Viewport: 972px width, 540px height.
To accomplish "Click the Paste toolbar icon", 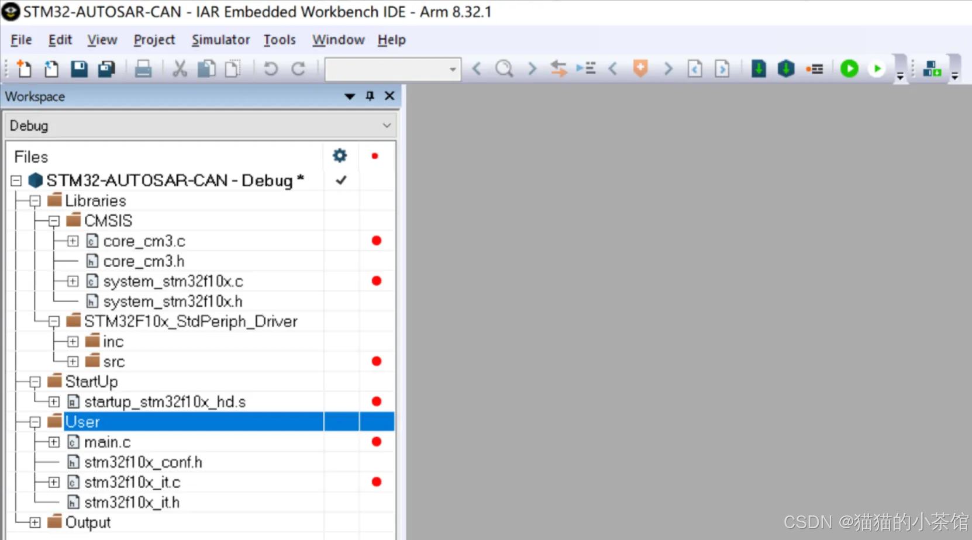I will (233, 69).
